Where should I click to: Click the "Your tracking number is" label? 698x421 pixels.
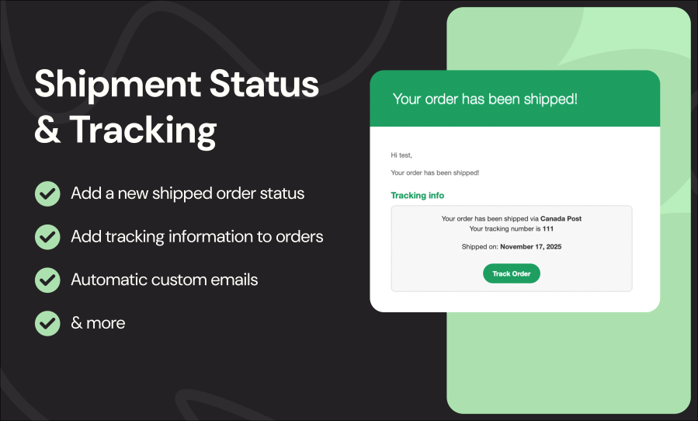click(x=505, y=229)
